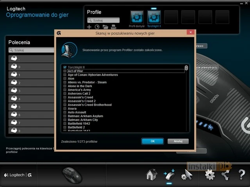250x187 pixels.
Task: Click the key icon for command 0
Action: (x=14, y=66)
